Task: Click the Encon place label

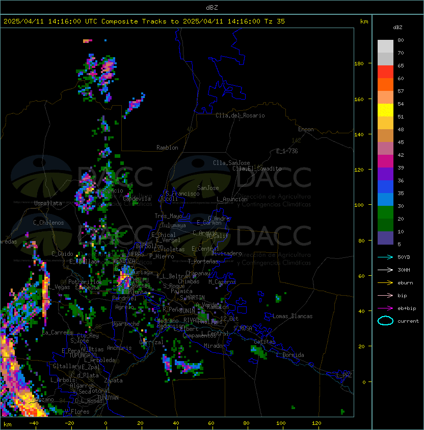Action: 306,129
